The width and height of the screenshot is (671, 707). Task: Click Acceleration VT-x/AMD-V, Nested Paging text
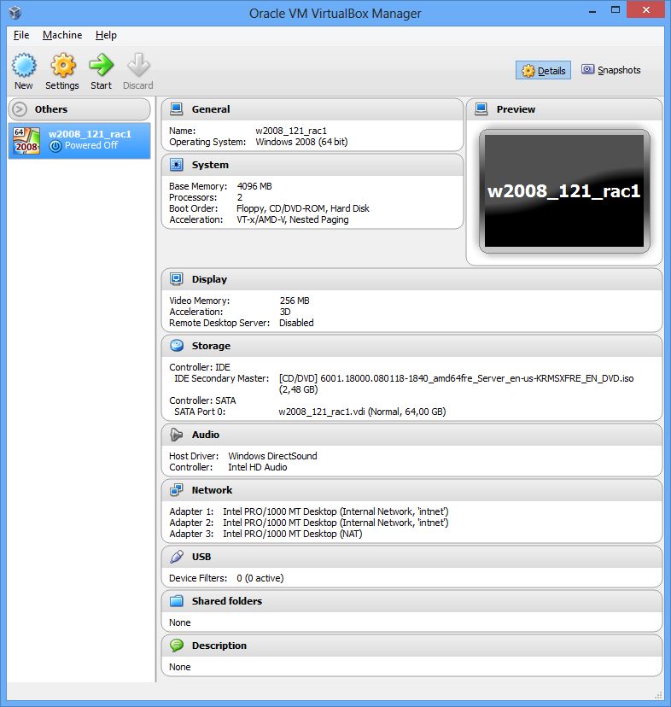(292, 219)
